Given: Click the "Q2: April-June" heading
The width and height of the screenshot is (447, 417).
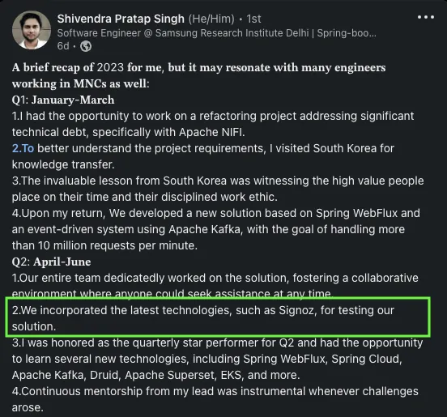Looking at the screenshot, I should pos(51,262).
